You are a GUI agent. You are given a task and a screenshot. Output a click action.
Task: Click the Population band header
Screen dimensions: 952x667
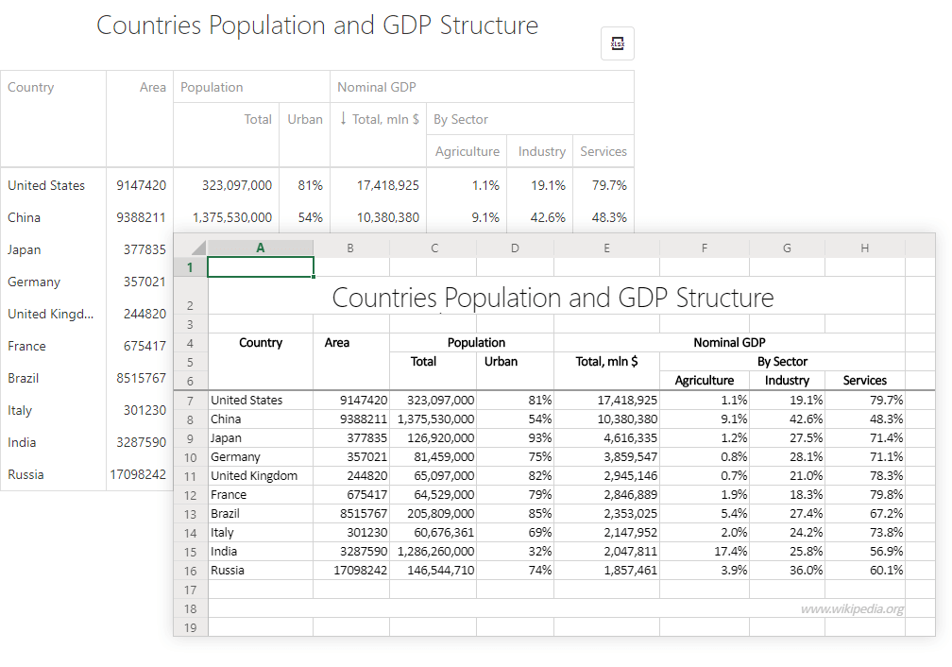(212, 86)
